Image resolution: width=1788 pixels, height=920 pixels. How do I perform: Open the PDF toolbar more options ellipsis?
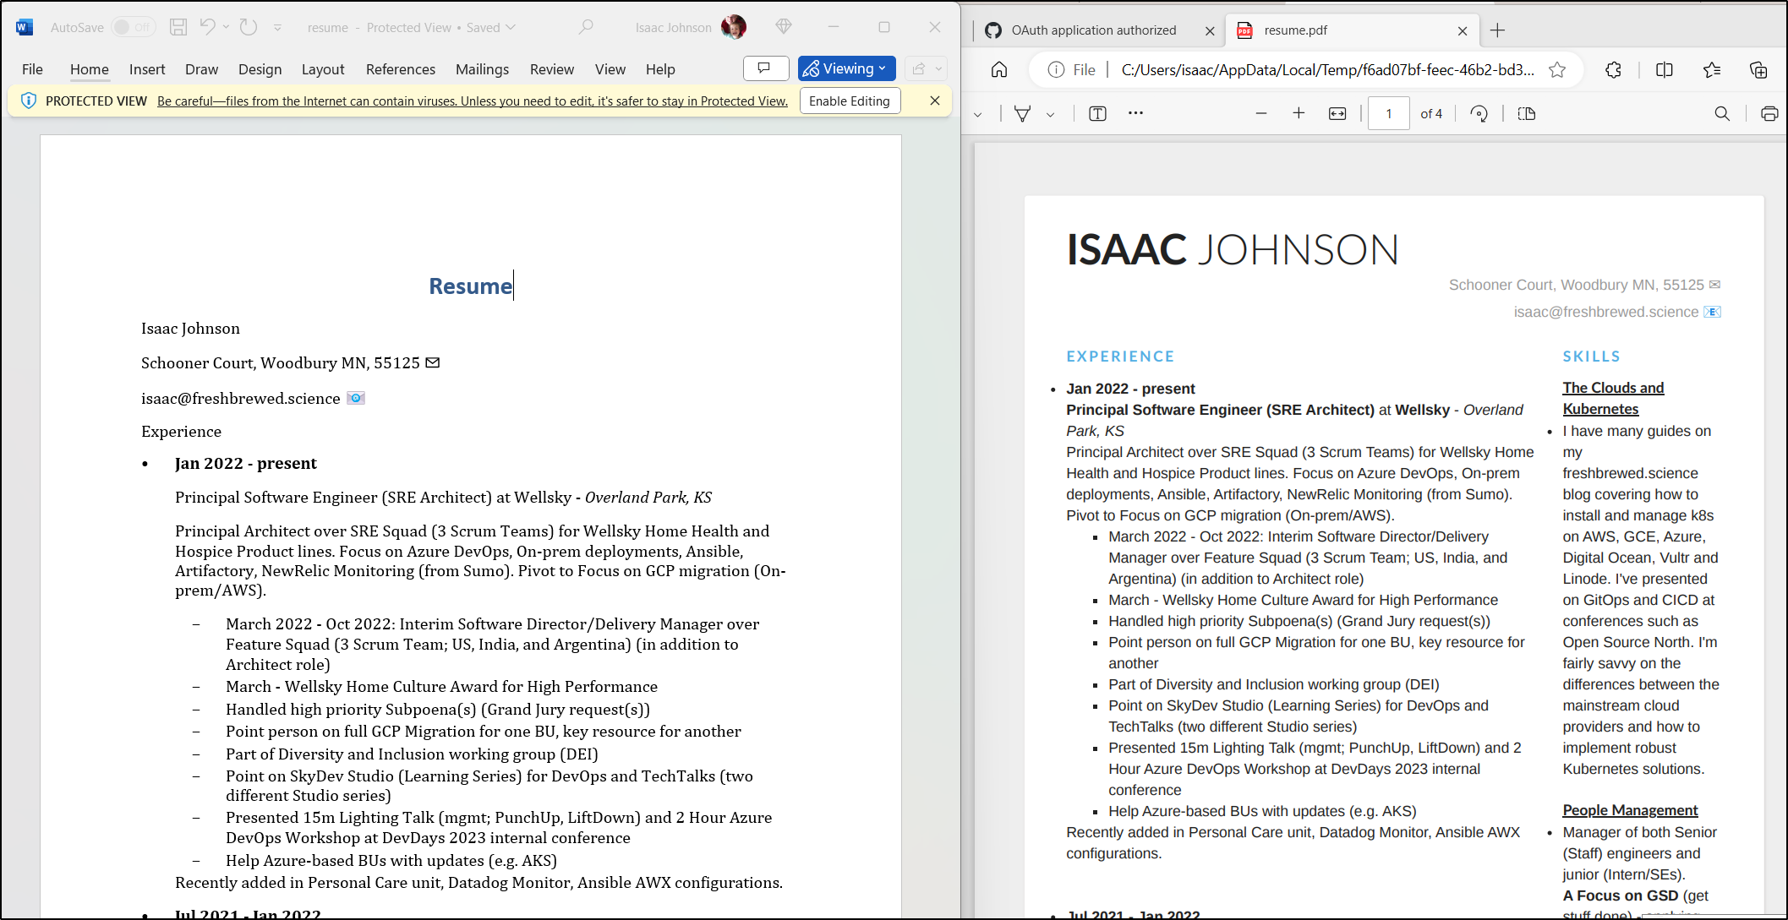[x=1135, y=113]
